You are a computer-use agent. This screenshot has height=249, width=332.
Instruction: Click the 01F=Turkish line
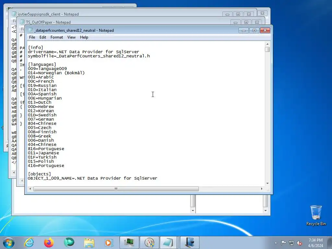42,157
